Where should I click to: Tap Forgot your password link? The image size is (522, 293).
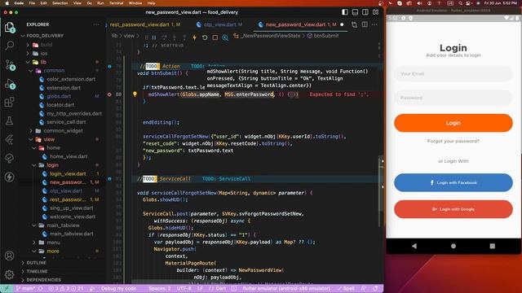(453, 141)
